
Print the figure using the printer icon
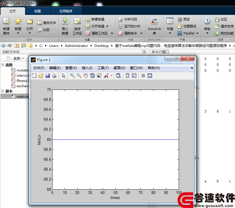tap(54, 76)
